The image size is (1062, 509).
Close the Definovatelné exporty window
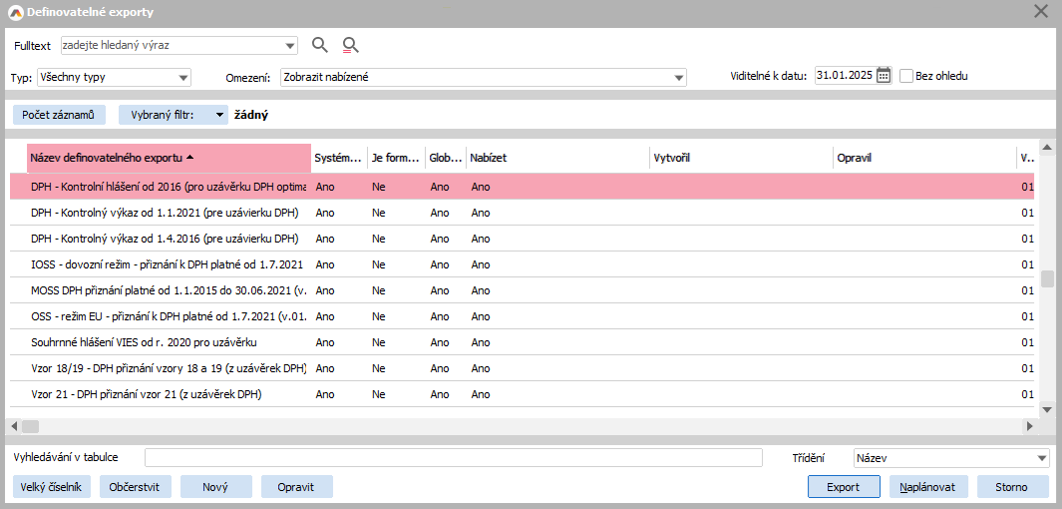1041,12
